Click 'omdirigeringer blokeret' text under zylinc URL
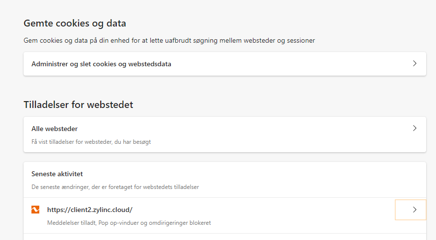 click(180, 223)
